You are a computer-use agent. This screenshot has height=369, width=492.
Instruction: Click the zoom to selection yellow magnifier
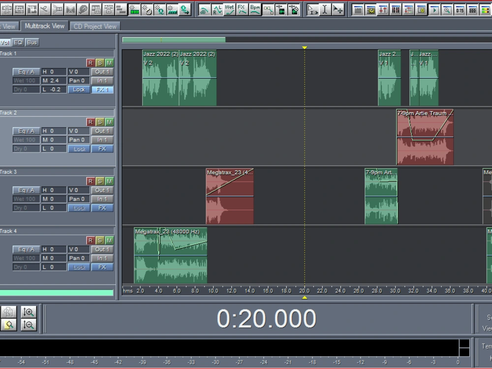point(8,325)
